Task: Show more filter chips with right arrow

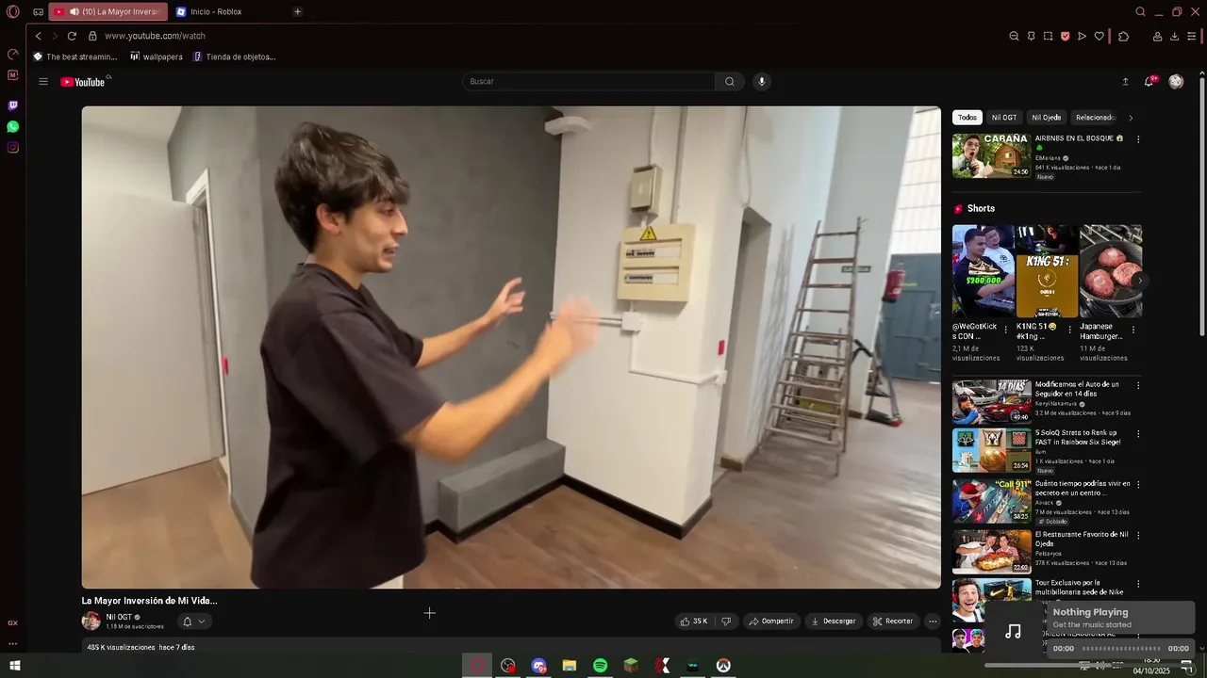Action: (x=1131, y=118)
